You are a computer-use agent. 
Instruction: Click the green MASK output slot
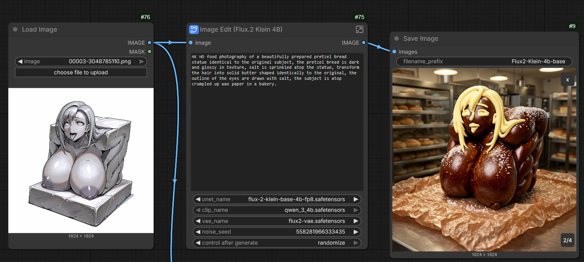149,52
